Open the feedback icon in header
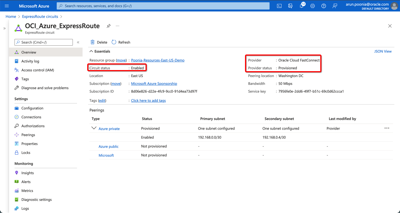 pos(335,6)
